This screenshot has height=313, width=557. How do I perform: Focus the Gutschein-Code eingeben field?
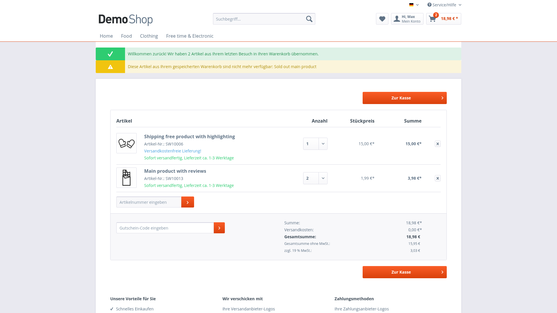click(165, 228)
